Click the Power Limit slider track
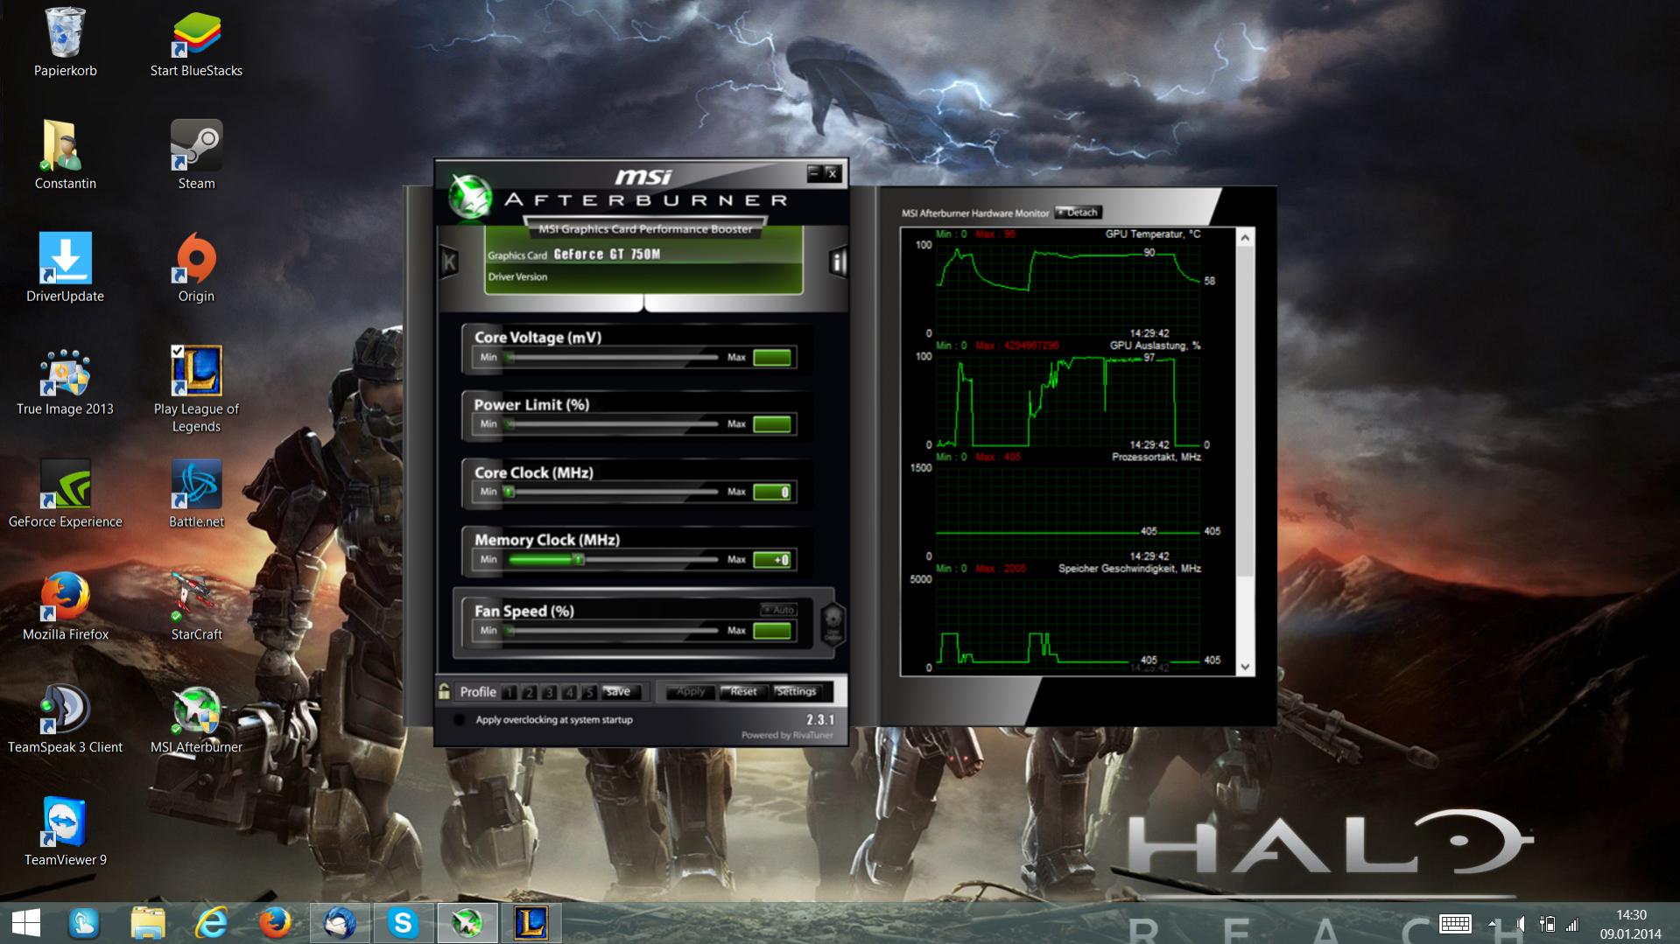The image size is (1680, 944). [613, 424]
